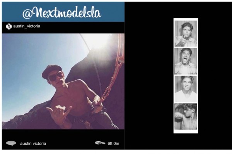232x154 pixels.
Task: Click the austin_victoria username at top
Action: 27,26
